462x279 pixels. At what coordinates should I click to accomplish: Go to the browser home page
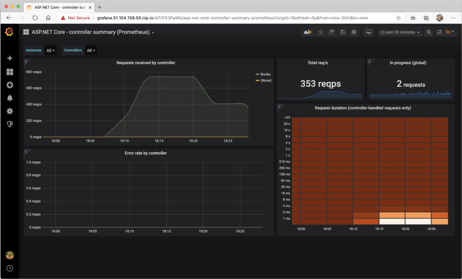click(x=48, y=18)
